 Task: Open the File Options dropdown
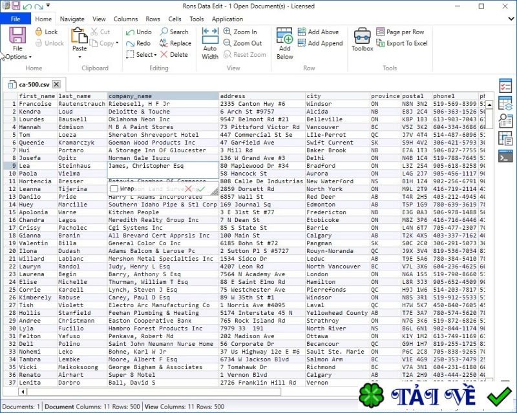(x=17, y=56)
